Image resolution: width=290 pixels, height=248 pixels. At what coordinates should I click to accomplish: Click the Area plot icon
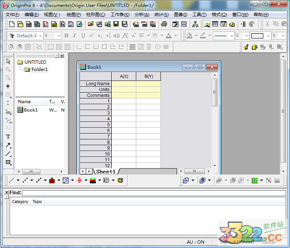pyautogui.click(x=93, y=180)
